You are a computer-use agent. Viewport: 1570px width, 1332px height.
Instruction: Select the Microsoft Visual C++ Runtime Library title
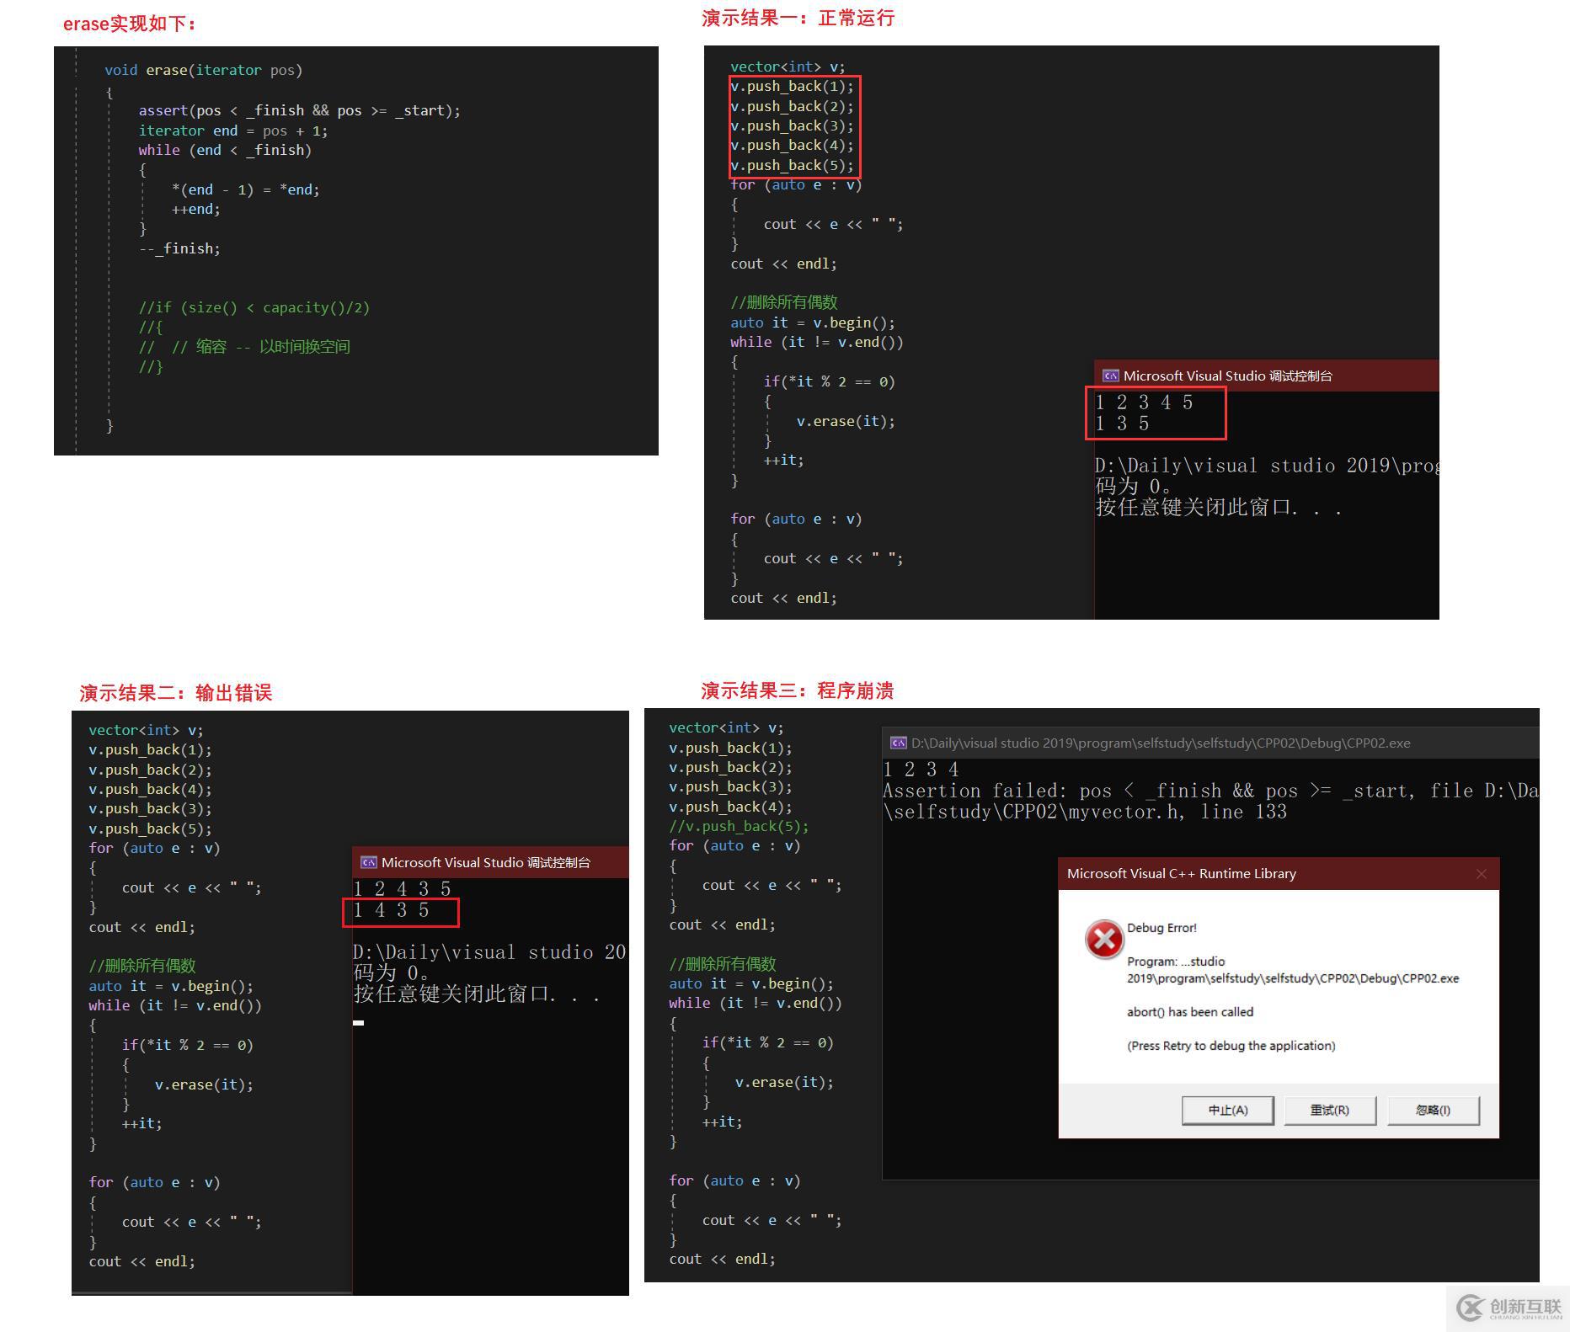coord(1181,874)
